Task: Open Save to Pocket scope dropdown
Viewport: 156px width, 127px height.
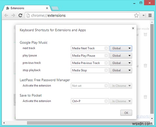Action: tap(121, 101)
